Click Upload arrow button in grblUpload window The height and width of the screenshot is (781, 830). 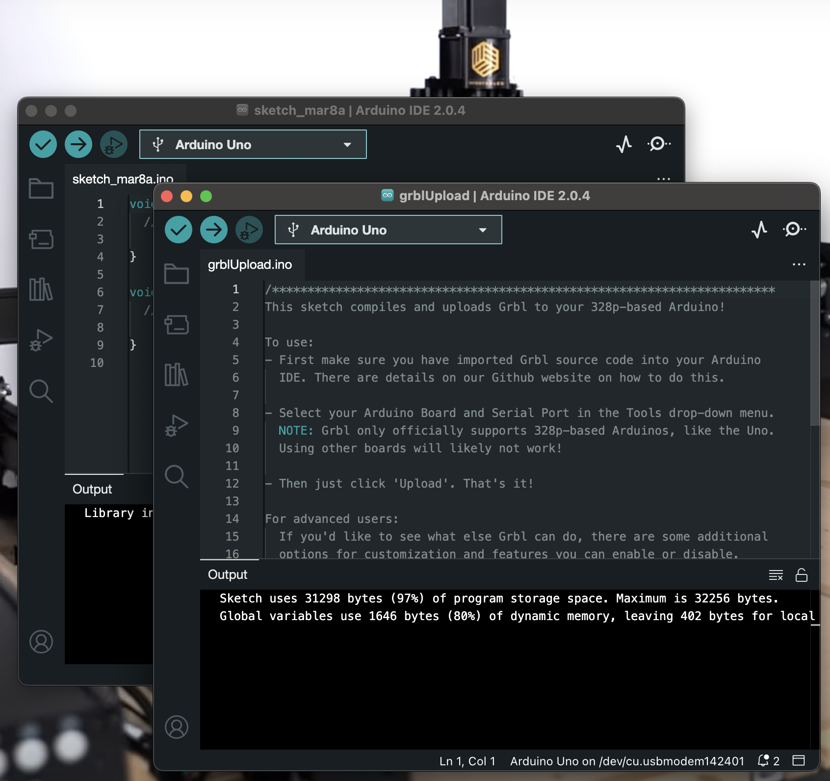(214, 230)
